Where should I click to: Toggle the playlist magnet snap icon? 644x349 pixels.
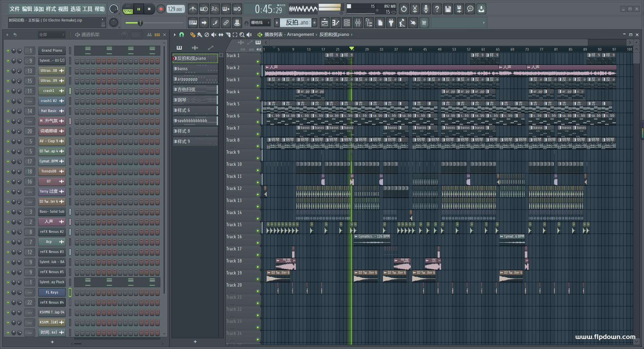(x=181, y=35)
